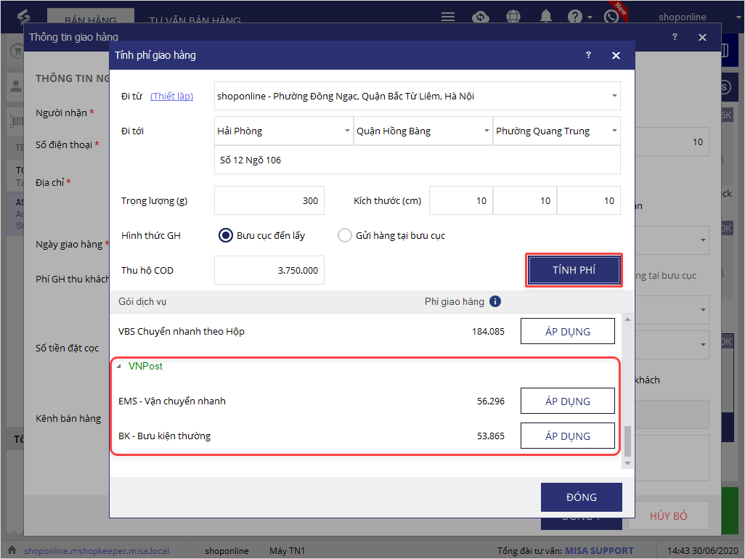The height and width of the screenshot is (559, 745).
Task: Apply the EMS - Vận chuyển nhanh service
Action: tap(567, 401)
